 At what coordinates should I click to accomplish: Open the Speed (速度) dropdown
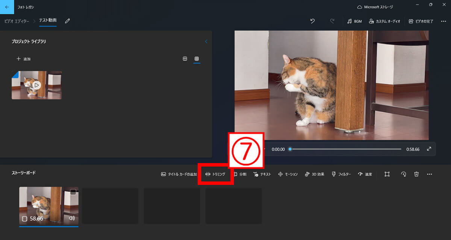(x=365, y=174)
